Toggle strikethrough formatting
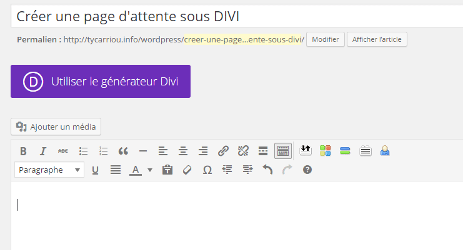 pos(63,151)
